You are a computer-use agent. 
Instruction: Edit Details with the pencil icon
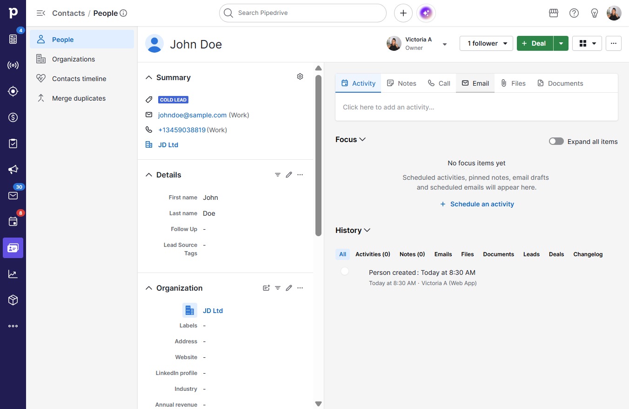(x=289, y=175)
